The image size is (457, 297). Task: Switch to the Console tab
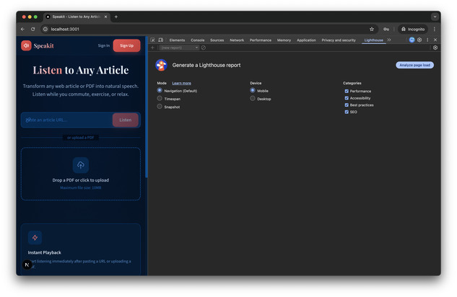197,40
